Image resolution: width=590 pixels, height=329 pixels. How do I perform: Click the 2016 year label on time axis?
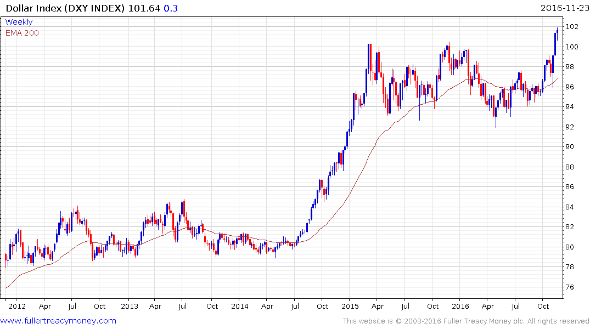[x=460, y=307]
